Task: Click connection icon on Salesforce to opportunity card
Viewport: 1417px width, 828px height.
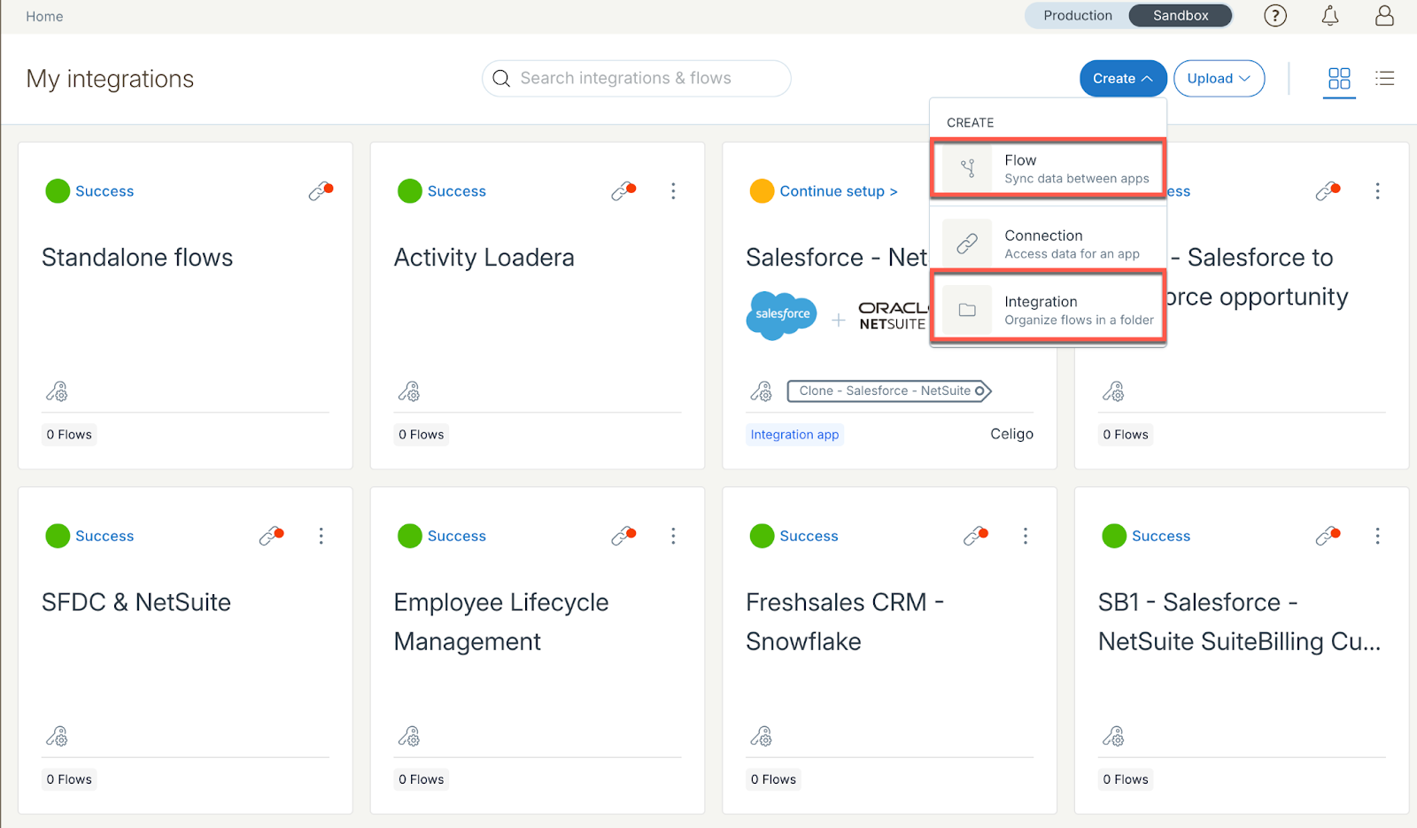Action: click(x=1328, y=190)
